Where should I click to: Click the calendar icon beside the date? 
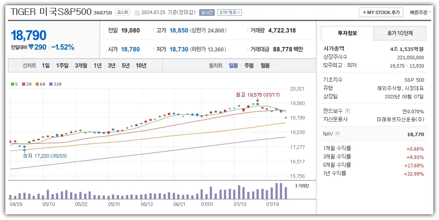(137, 13)
